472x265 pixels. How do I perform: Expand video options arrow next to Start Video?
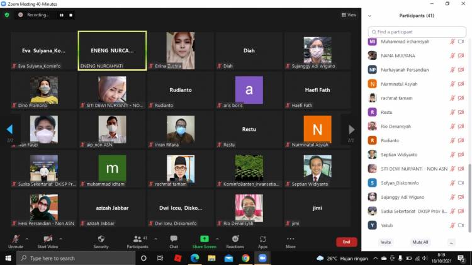tap(61, 239)
